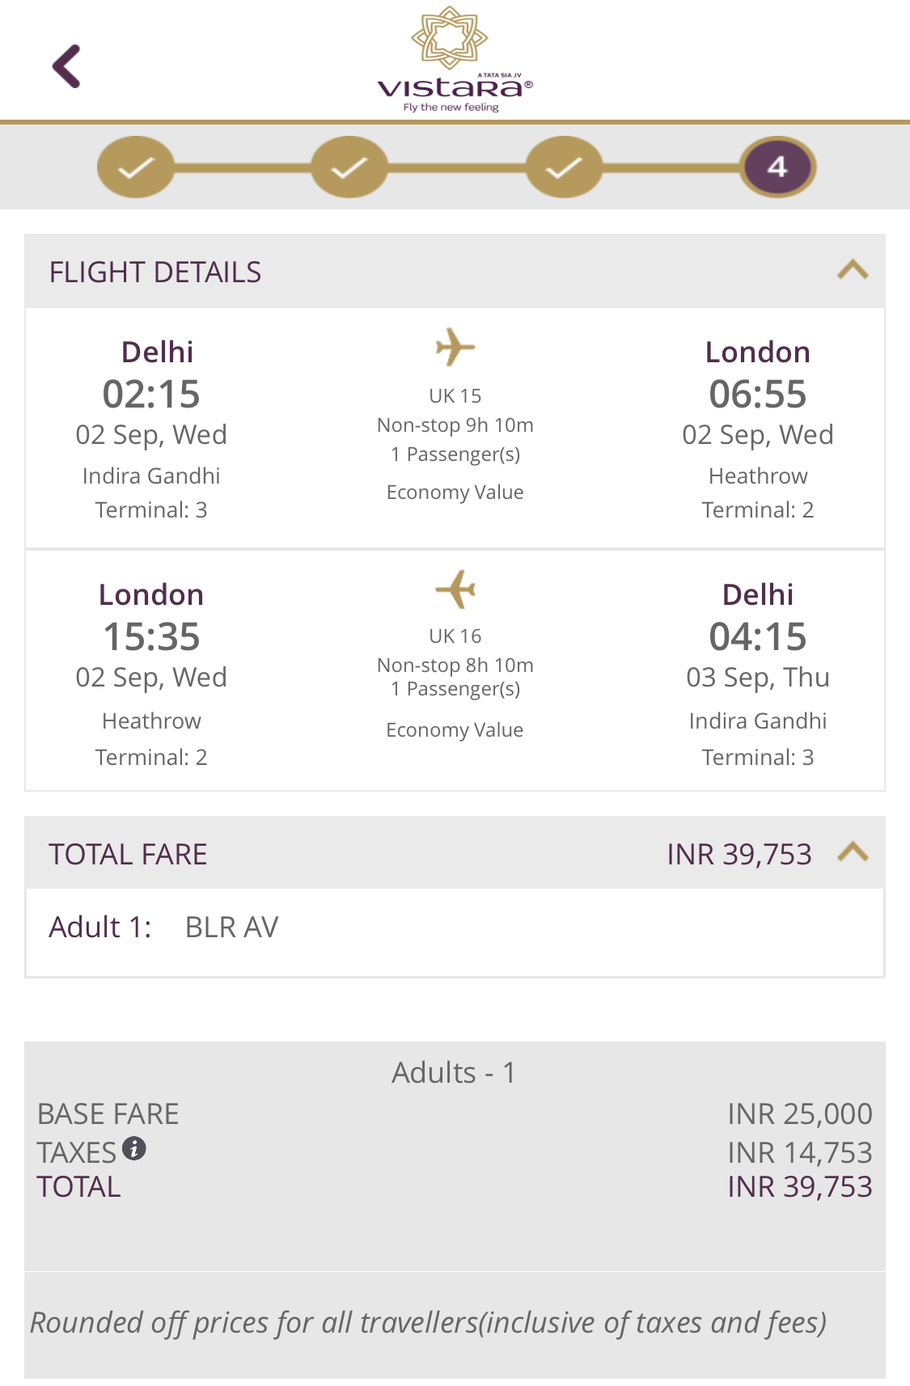Image resolution: width=910 pixels, height=1386 pixels.
Task: Open the Delhi to London flight card
Action: coord(455,429)
